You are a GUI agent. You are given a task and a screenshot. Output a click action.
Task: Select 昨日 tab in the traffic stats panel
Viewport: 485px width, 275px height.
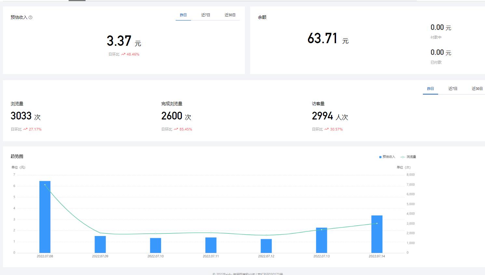(x=430, y=89)
